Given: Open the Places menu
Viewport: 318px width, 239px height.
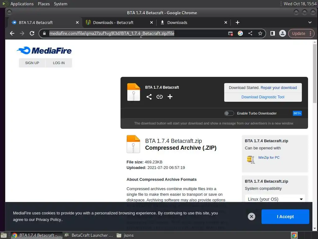Looking at the screenshot, I should pos(44,4).
